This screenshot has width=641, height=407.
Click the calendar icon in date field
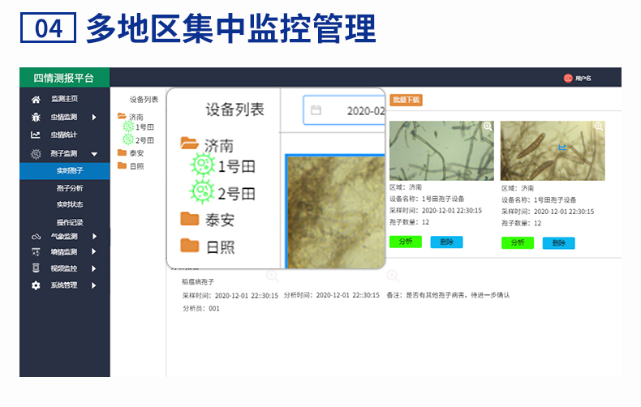(x=316, y=110)
